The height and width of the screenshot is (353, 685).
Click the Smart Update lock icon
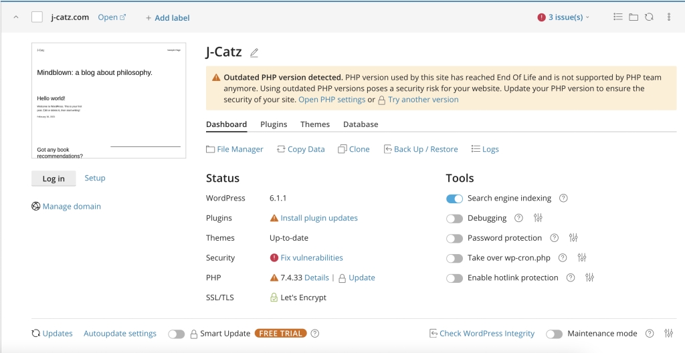coord(193,334)
